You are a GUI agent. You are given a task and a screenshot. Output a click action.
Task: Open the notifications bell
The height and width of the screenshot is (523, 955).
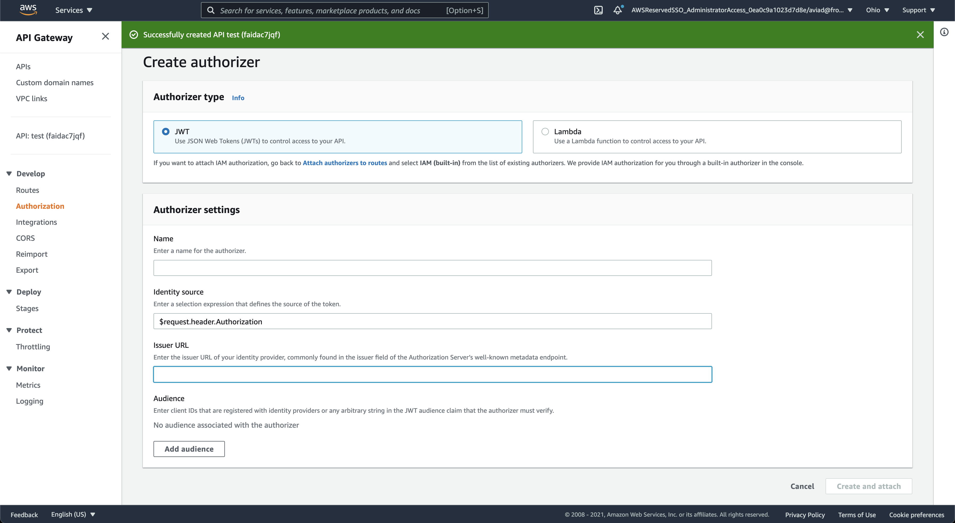[x=617, y=11]
